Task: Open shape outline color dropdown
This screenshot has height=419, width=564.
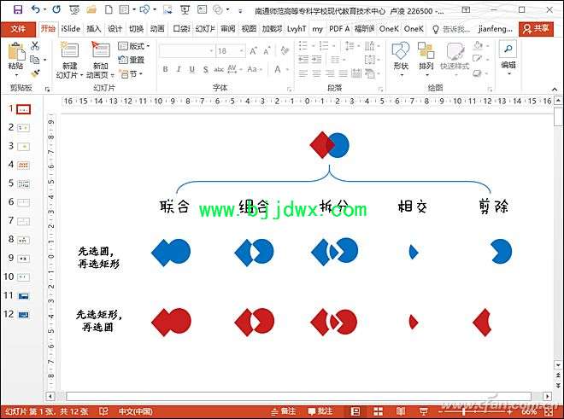Action: click(x=481, y=59)
